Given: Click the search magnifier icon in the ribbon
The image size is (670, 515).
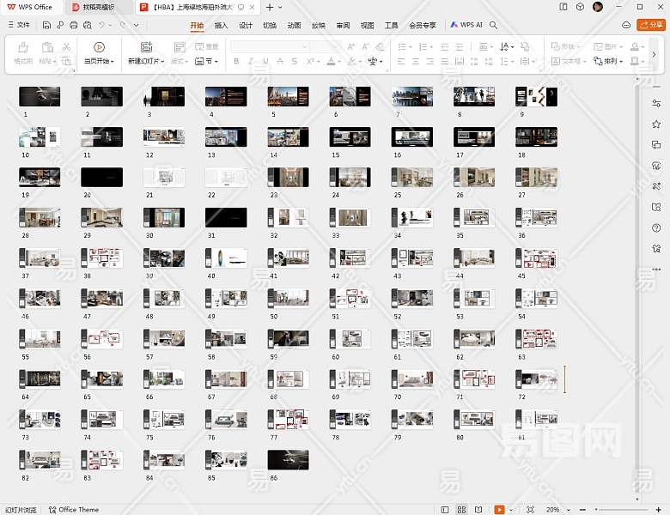Looking at the screenshot, I should tap(494, 26).
